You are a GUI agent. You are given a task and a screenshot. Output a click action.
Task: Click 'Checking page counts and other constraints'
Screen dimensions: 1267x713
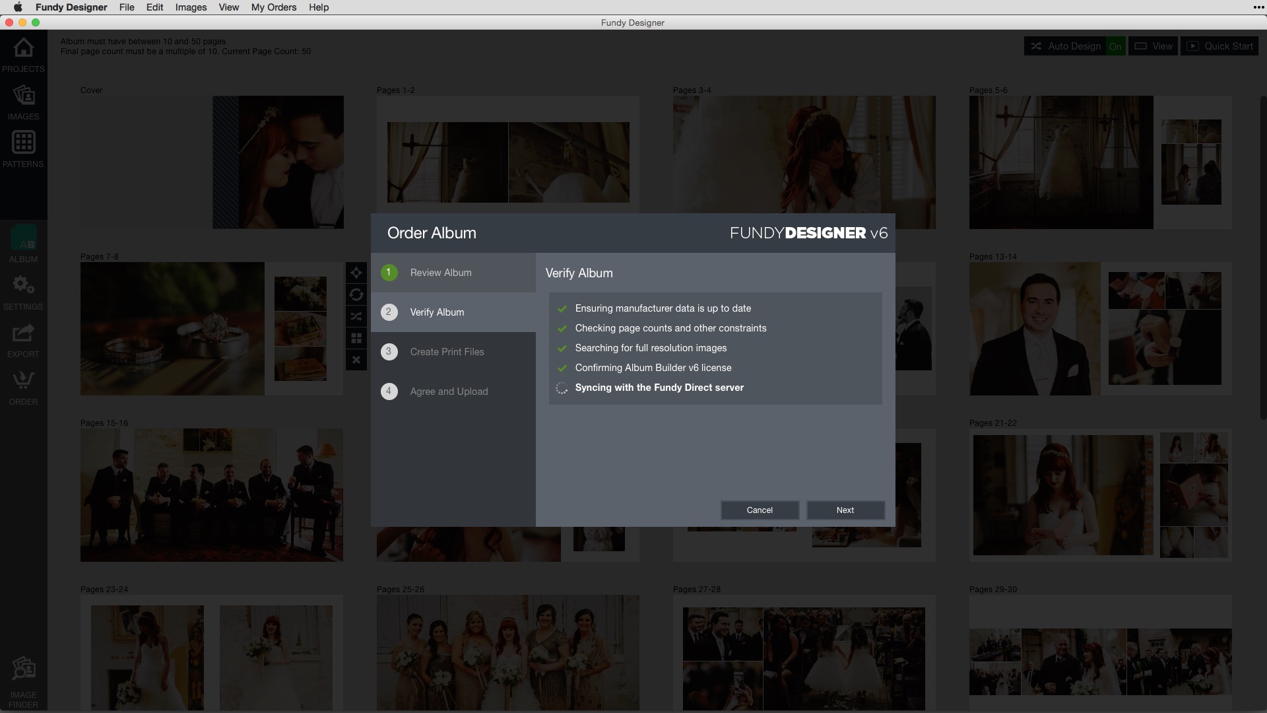pyautogui.click(x=670, y=328)
